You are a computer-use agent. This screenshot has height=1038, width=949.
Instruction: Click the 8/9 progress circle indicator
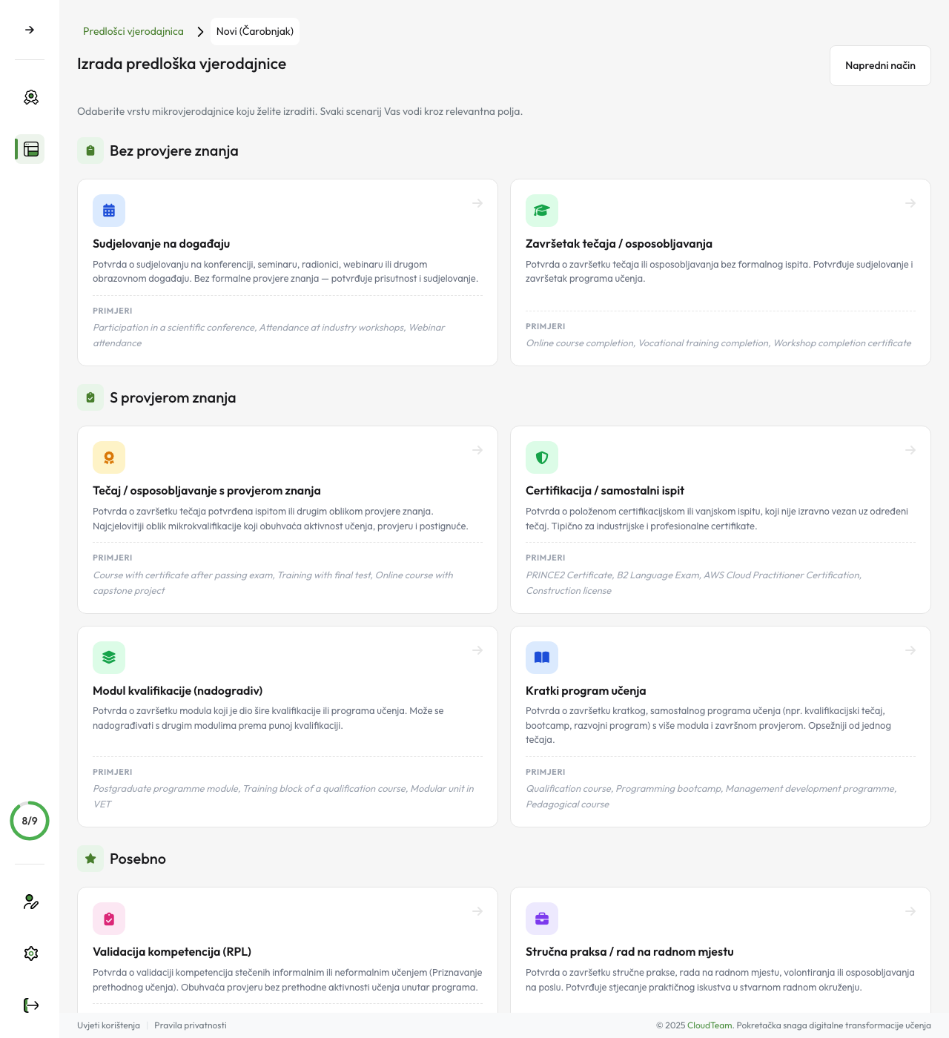pyautogui.click(x=30, y=821)
